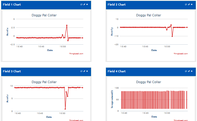Click the Field 1 Chart header title
The height and width of the screenshot is (121, 197).
12,4
